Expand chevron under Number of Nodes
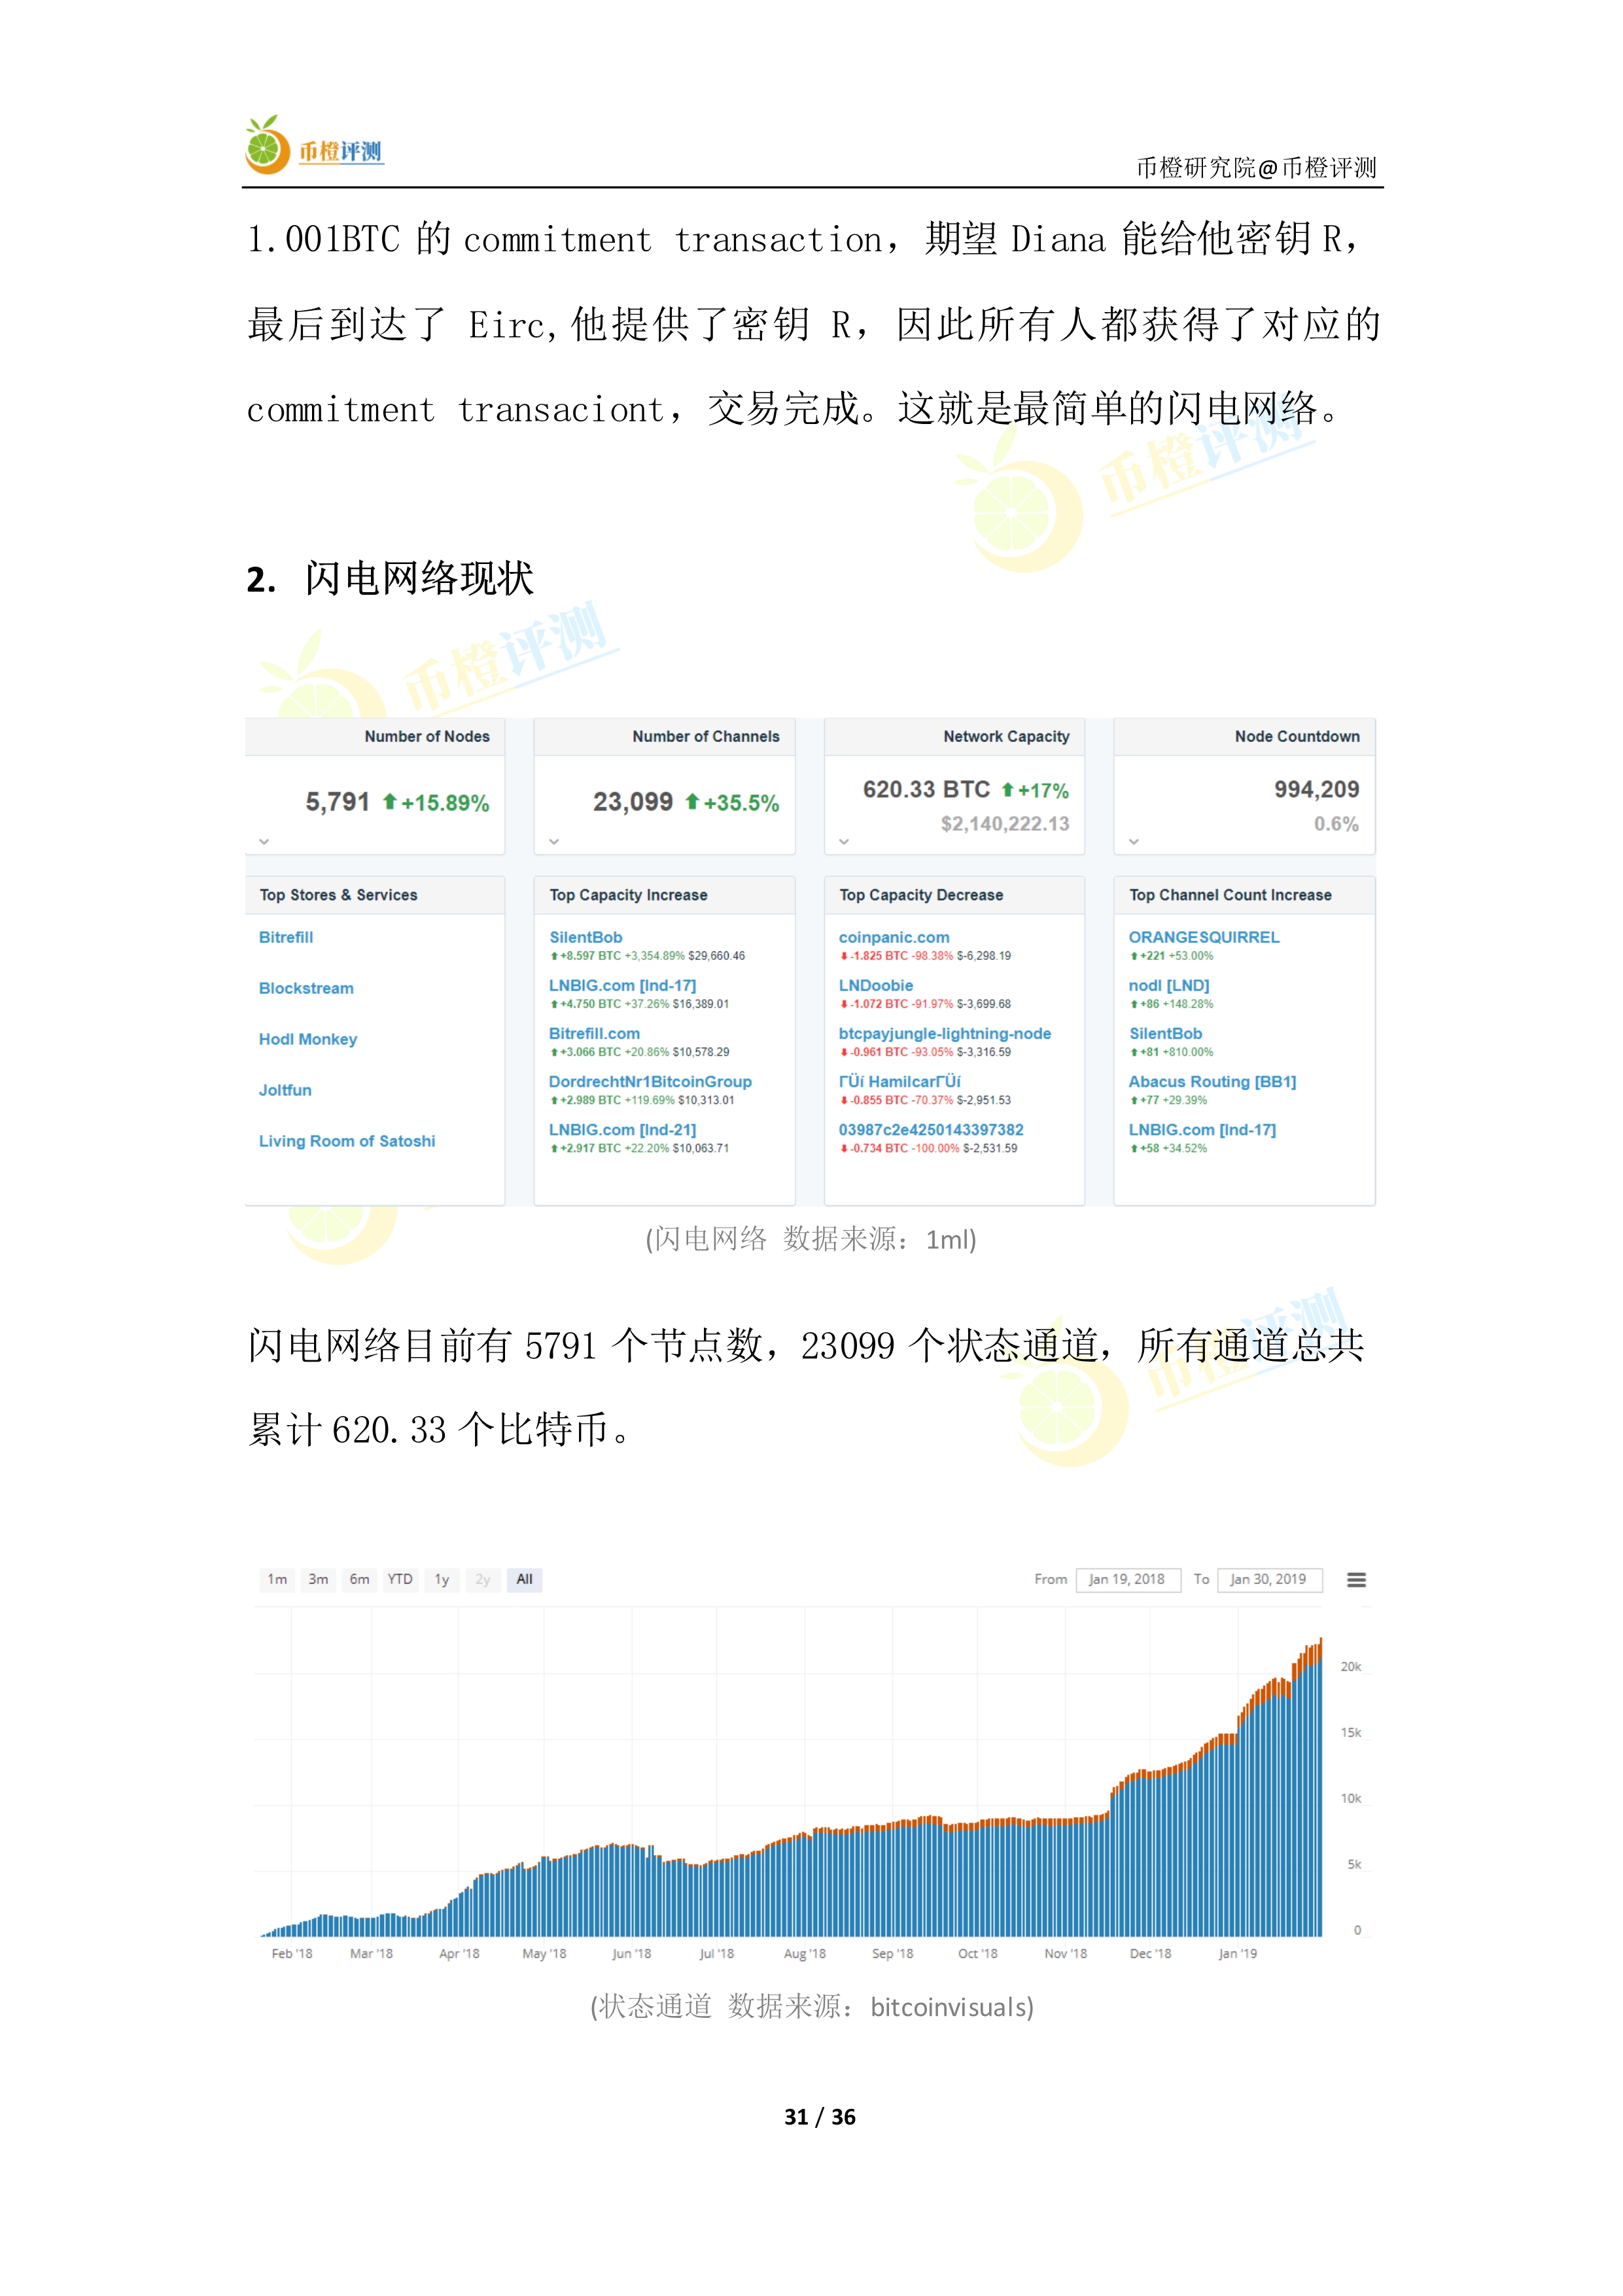1623x2296 pixels. (x=264, y=841)
